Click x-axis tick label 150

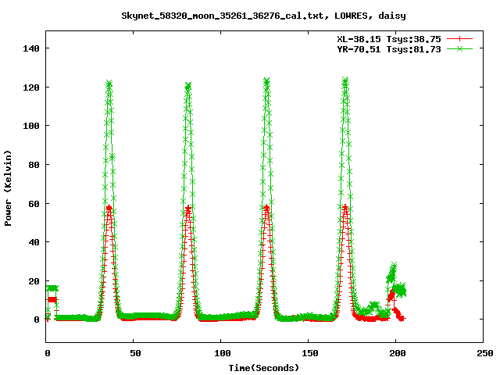(x=310, y=353)
